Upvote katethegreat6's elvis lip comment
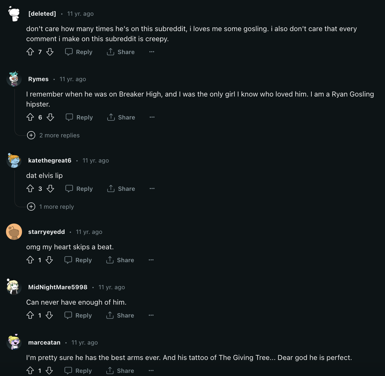Viewport: 385px width, 376px height. pyautogui.click(x=30, y=189)
